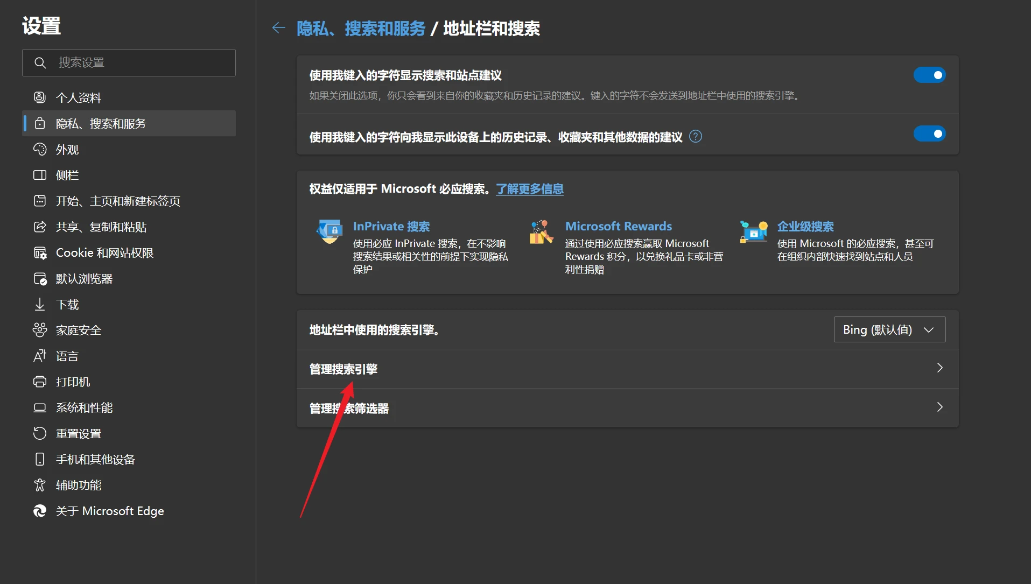Image resolution: width=1031 pixels, height=584 pixels.
Task: Open 辅助功能 settings section
Action: coord(129,485)
